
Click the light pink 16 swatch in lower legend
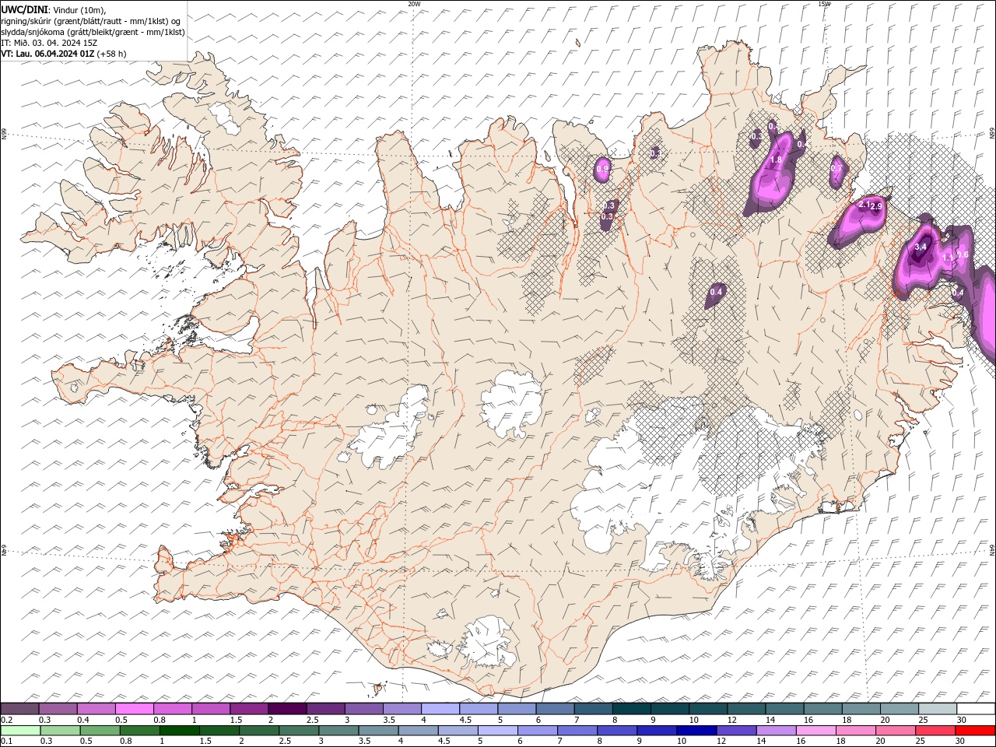(815, 731)
